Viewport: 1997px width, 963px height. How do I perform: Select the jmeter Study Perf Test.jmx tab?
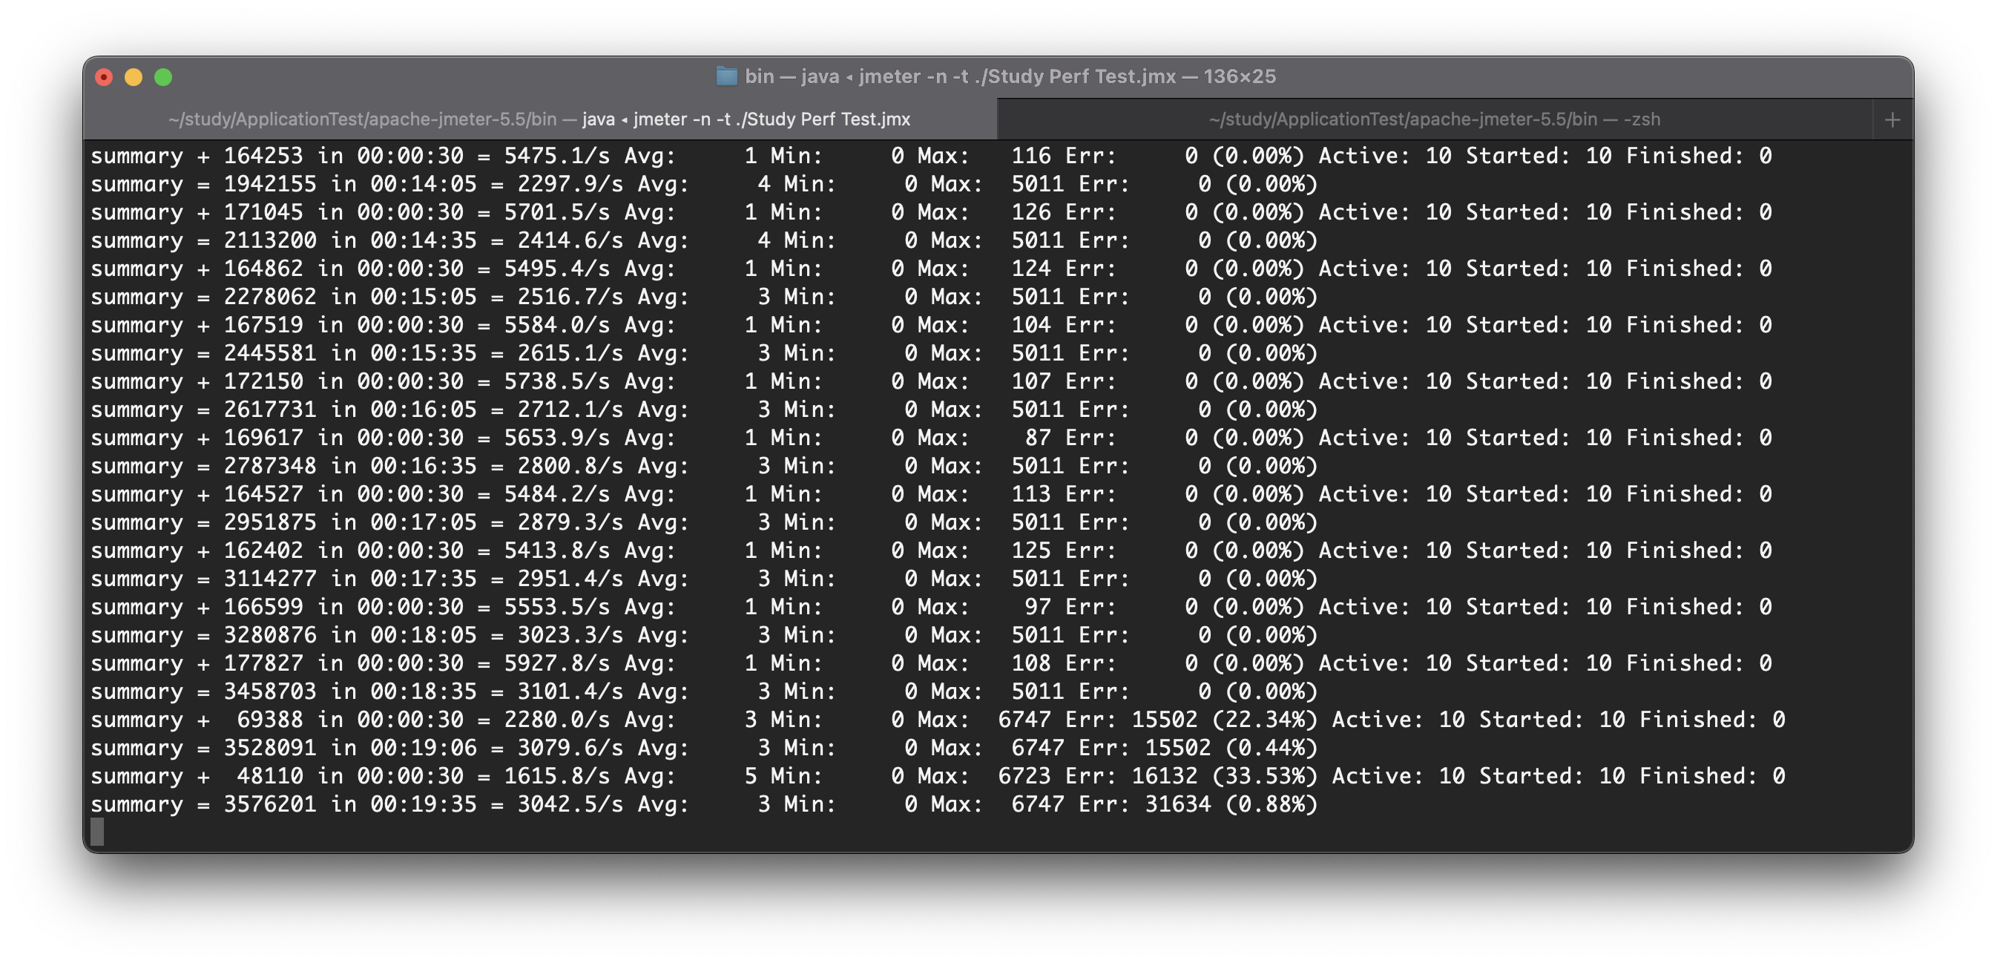click(539, 119)
